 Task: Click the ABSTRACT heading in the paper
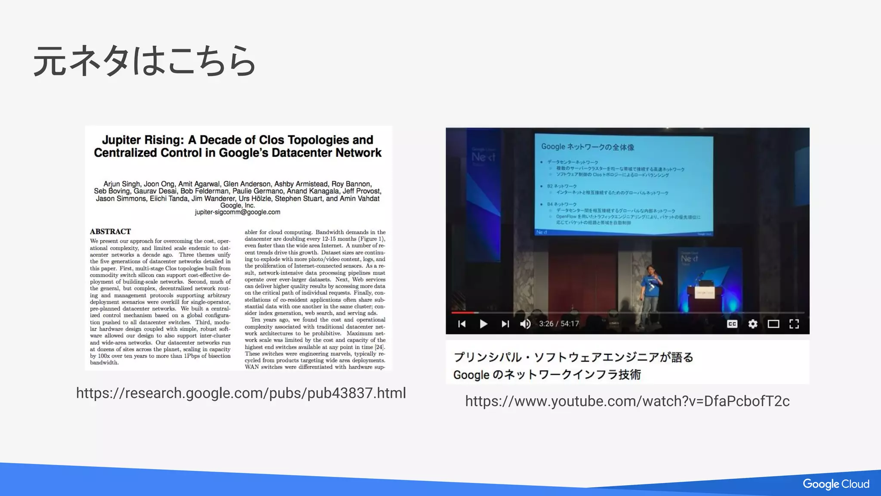111,232
